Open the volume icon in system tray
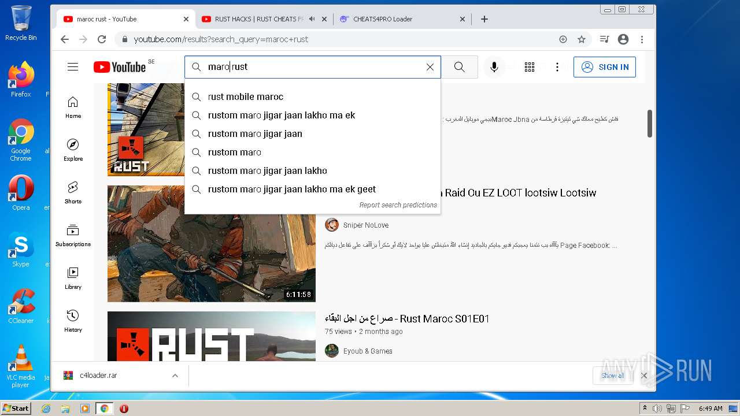Image resolution: width=740 pixels, height=416 pixels. click(x=657, y=408)
